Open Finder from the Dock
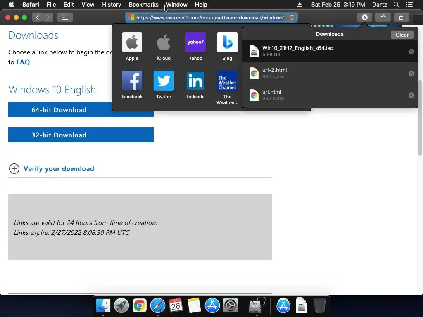Screen dimensions: 423x317 pyautogui.click(x=103, y=305)
